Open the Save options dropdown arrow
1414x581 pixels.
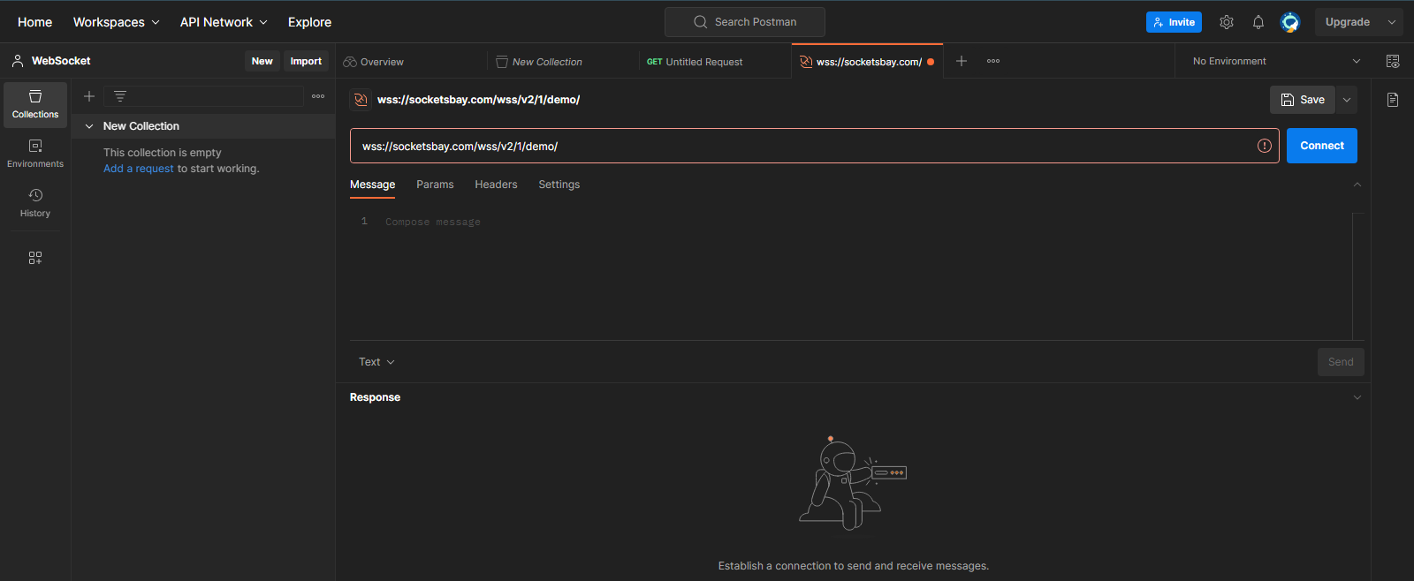pyautogui.click(x=1347, y=100)
